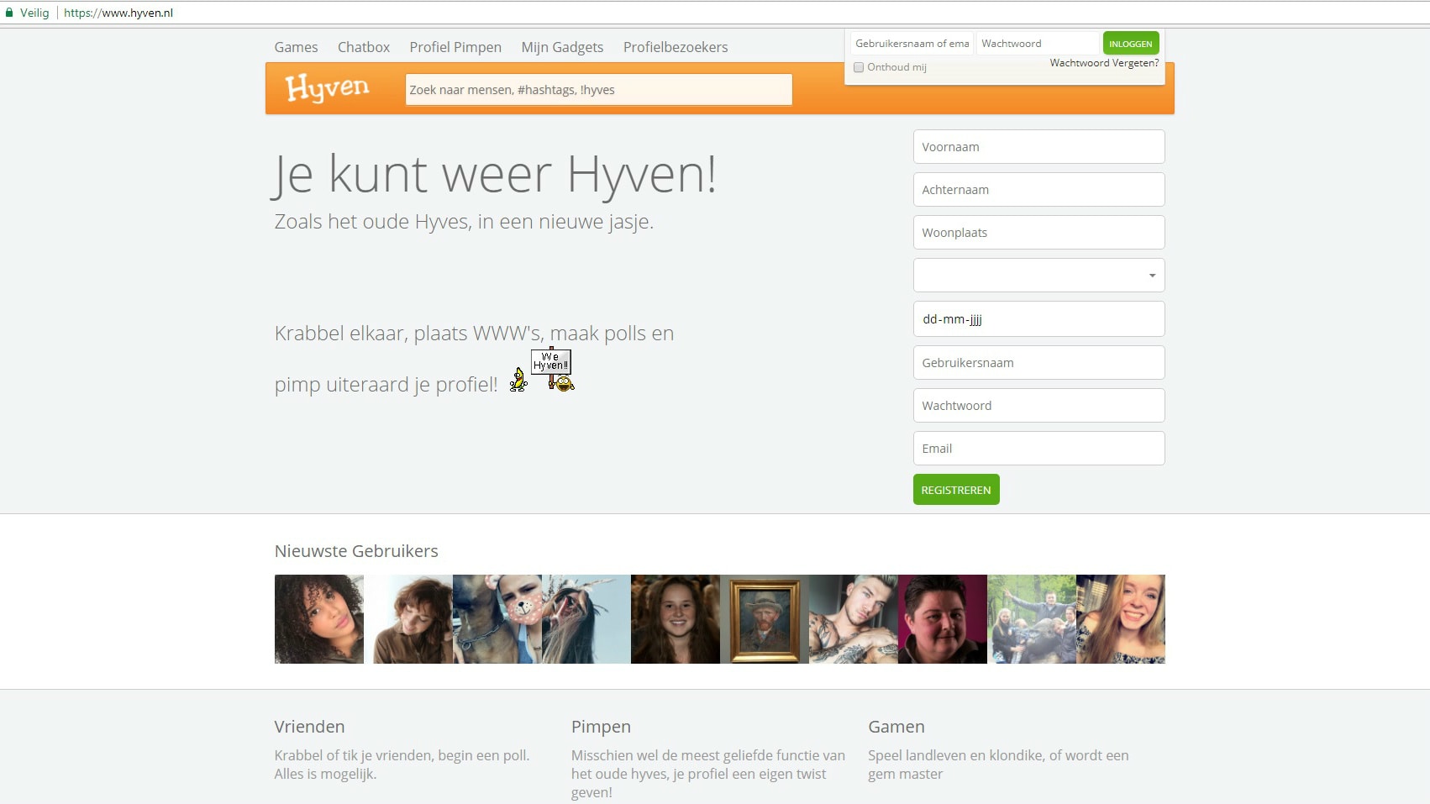Open the feather headdress user photo
This screenshot has width=1430, height=804.
tap(586, 619)
